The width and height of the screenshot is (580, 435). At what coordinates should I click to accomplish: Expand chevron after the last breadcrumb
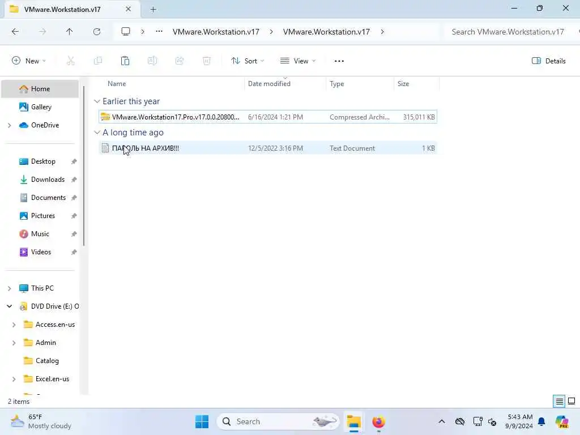click(382, 32)
